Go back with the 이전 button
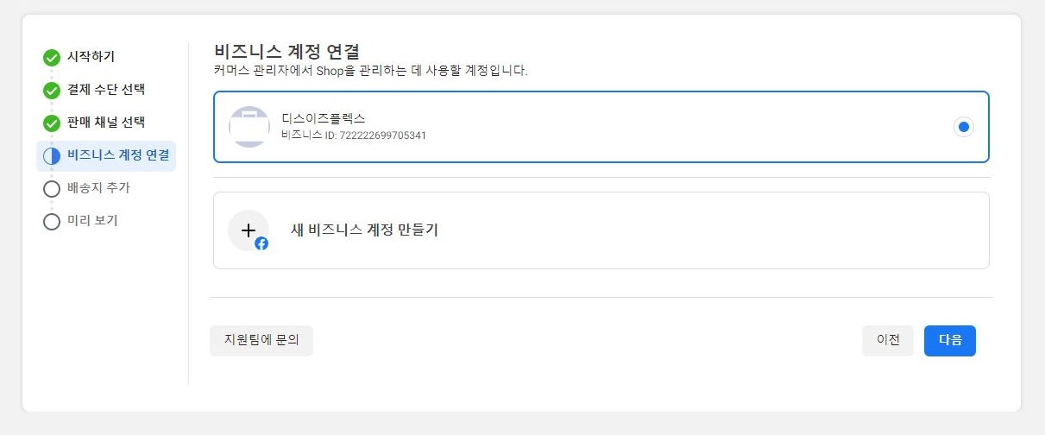1045x435 pixels. 888,341
